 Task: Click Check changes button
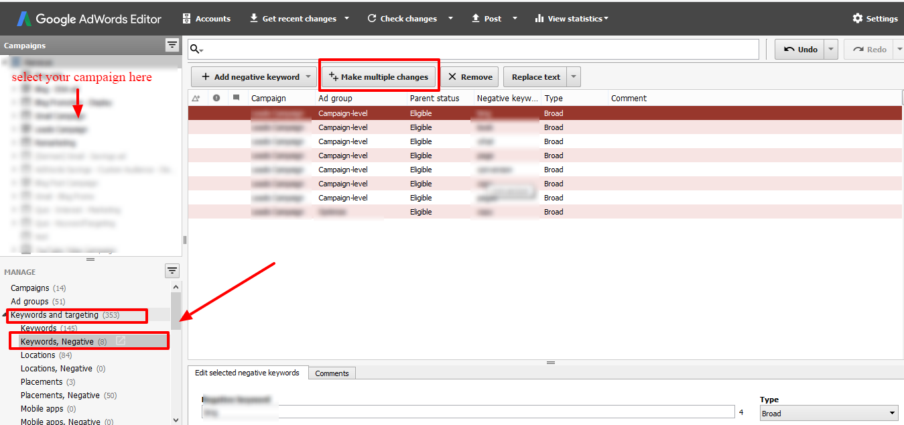tap(402, 19)
